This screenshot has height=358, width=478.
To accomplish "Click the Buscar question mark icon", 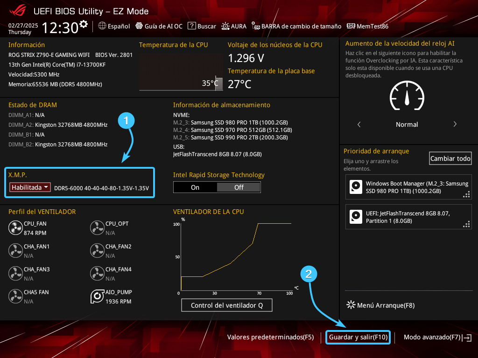I will click(x=192, y=26).
